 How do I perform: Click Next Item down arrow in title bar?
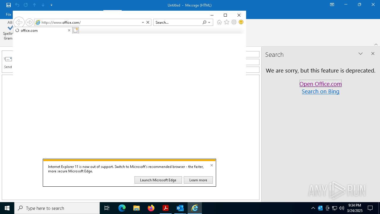(x=43, y=5)
